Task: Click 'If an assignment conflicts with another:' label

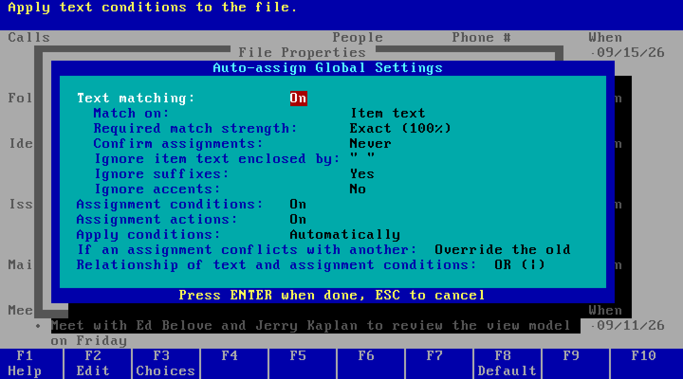Action: (247, 250)
